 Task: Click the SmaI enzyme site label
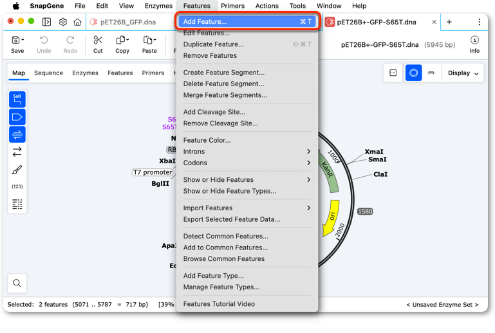[x=377, y=159]
